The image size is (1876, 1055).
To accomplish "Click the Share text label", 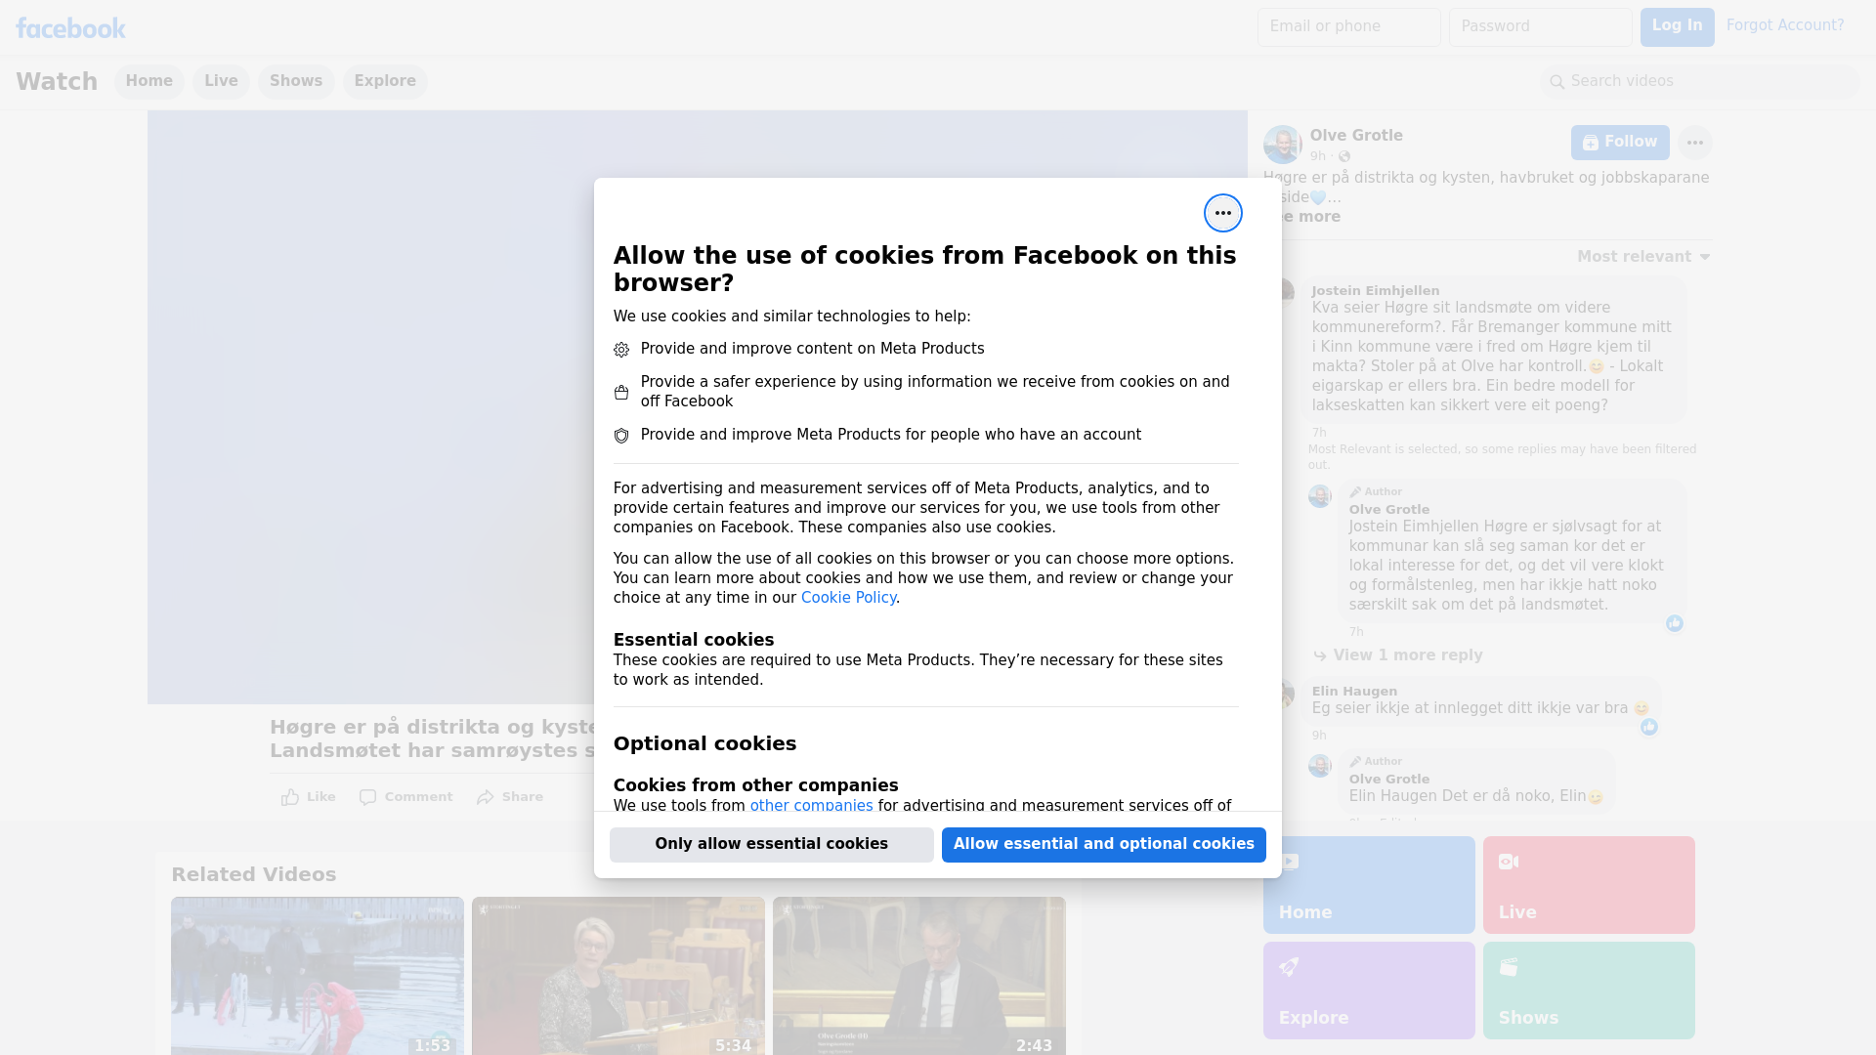I will click(x=523, y=797).
